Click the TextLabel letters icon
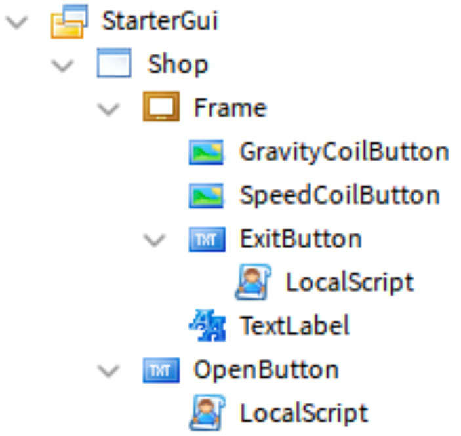Image resolution: width=461 pixels, height=436 pixels. click(208, 325)
